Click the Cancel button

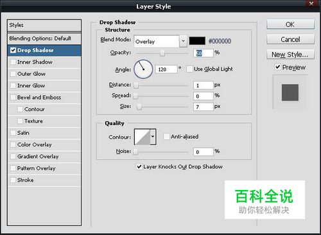tap(290, 39)
